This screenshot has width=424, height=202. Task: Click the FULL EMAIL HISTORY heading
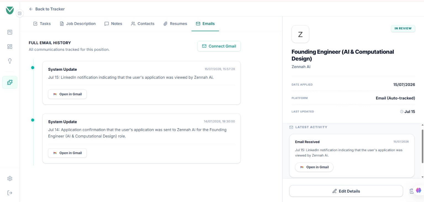coord(50,43)
